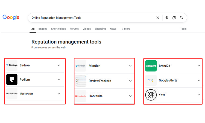The width and height of the screenshot is (205, 123).
Task: Click the Hootsuite name text
Action: pos(96,96)
